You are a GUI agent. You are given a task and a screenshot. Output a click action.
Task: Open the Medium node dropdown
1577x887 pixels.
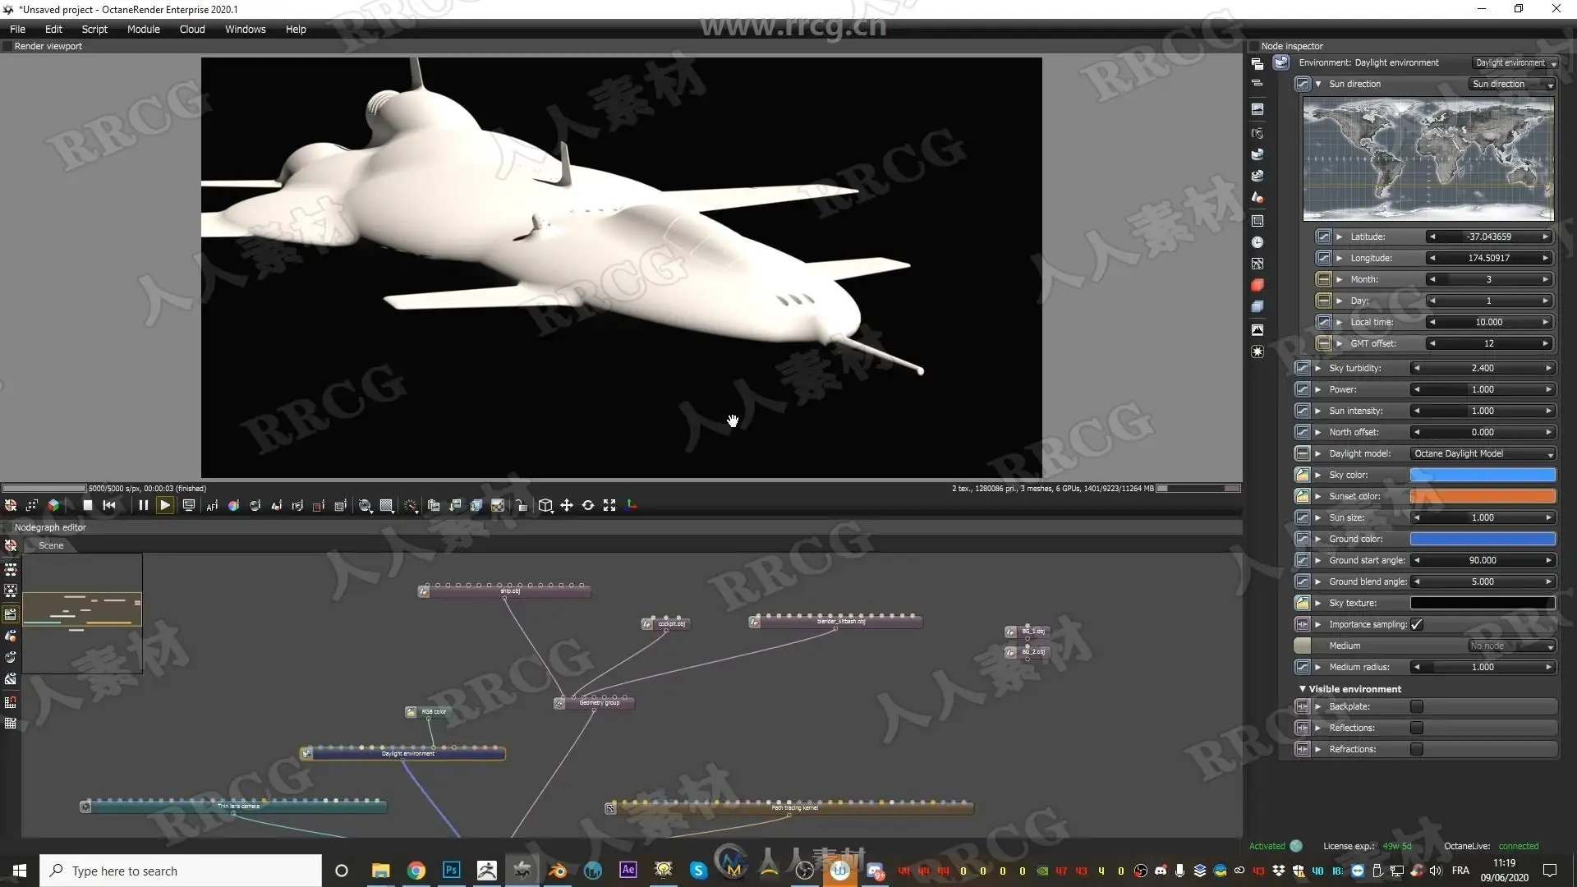(x=1511, y=646)
